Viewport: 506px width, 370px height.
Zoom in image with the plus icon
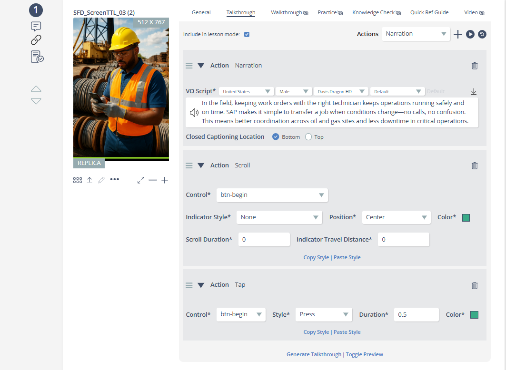pos(165,180)
